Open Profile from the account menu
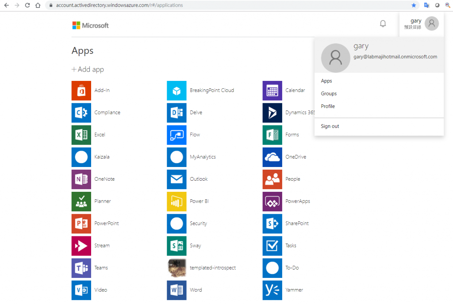This screenshot has height=304, width=453. click(x=328, y=106)
